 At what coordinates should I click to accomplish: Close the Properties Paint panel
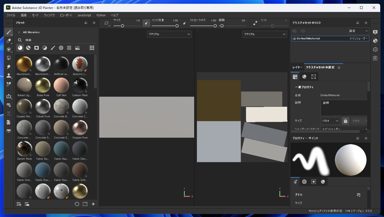pyautogui.click(x=366, y=138)
